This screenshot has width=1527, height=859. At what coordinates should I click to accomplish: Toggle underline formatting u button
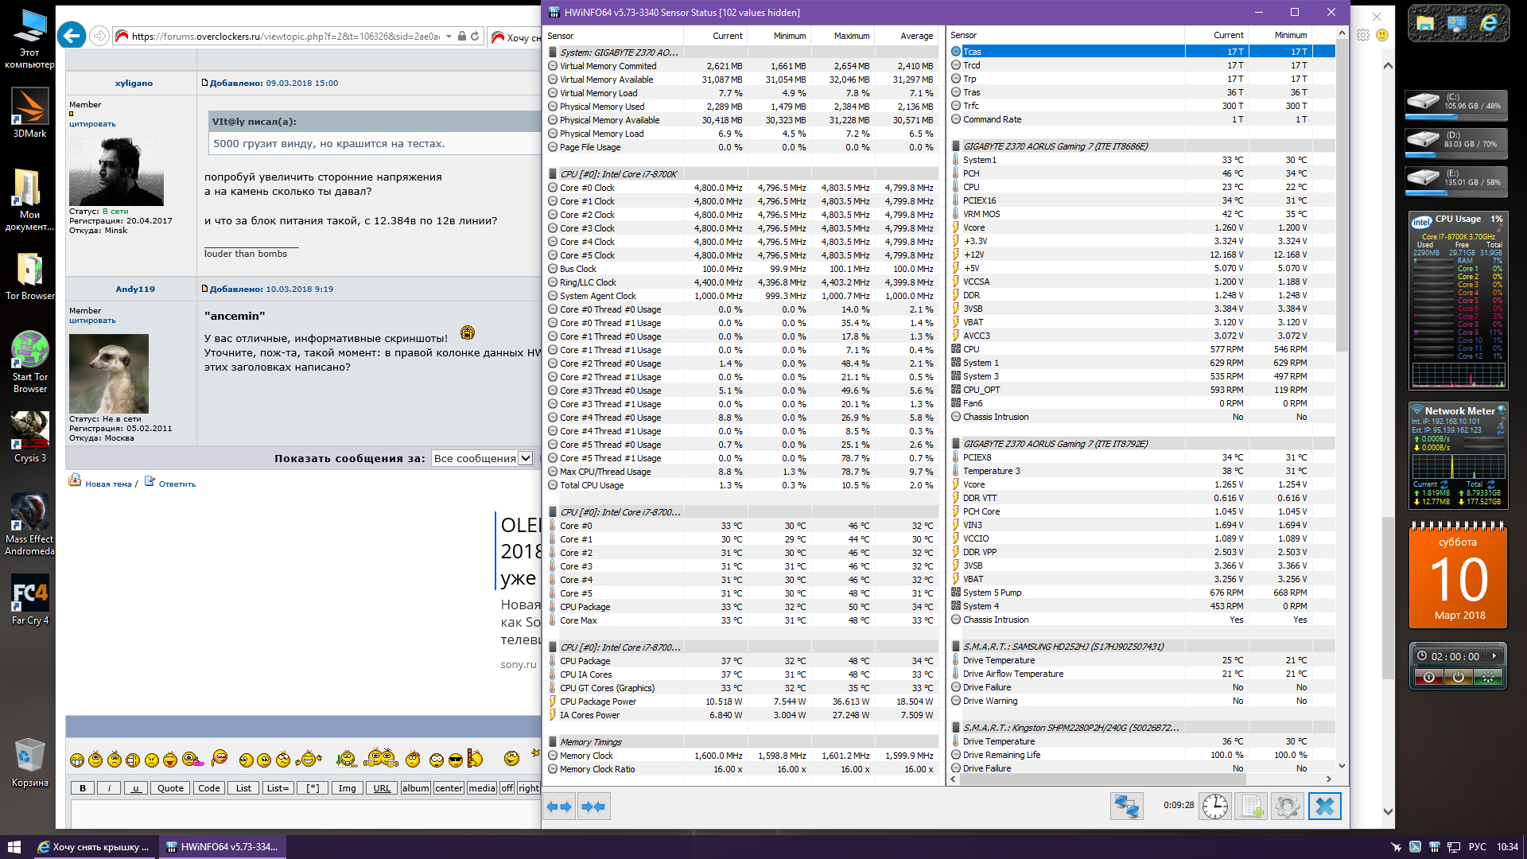tap(135, 788)
